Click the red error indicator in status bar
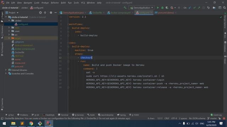Screen dimensions: 227x127 [224, 119]
